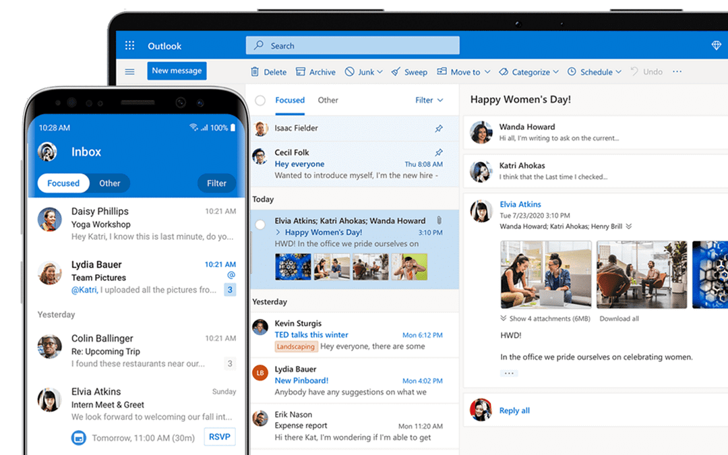Toggle the hamburger navigation menu
The image size is (728, 455).
tap(129, 71)
